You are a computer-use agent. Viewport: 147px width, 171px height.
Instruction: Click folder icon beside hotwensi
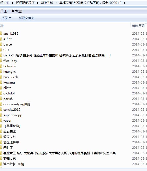[1, 66]
